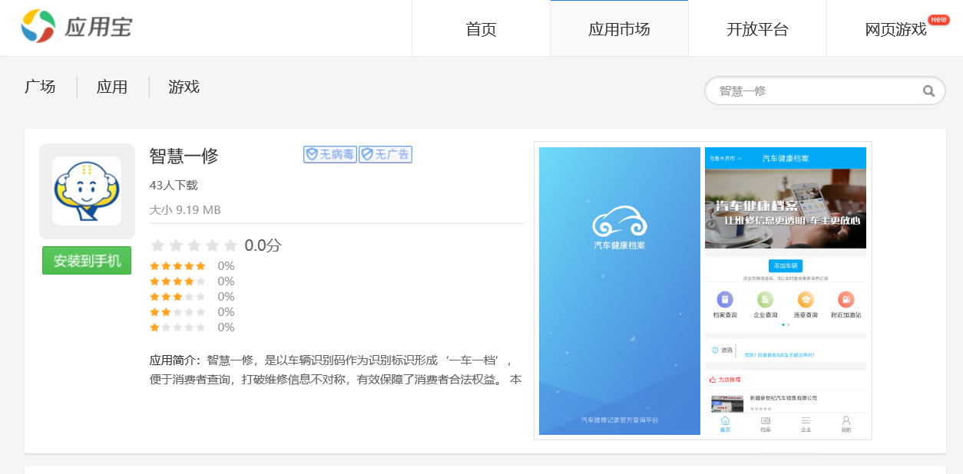This screenshot has width=963, height=474.
Task: Click the 应用简介 description text
Action: click(336, 370)
